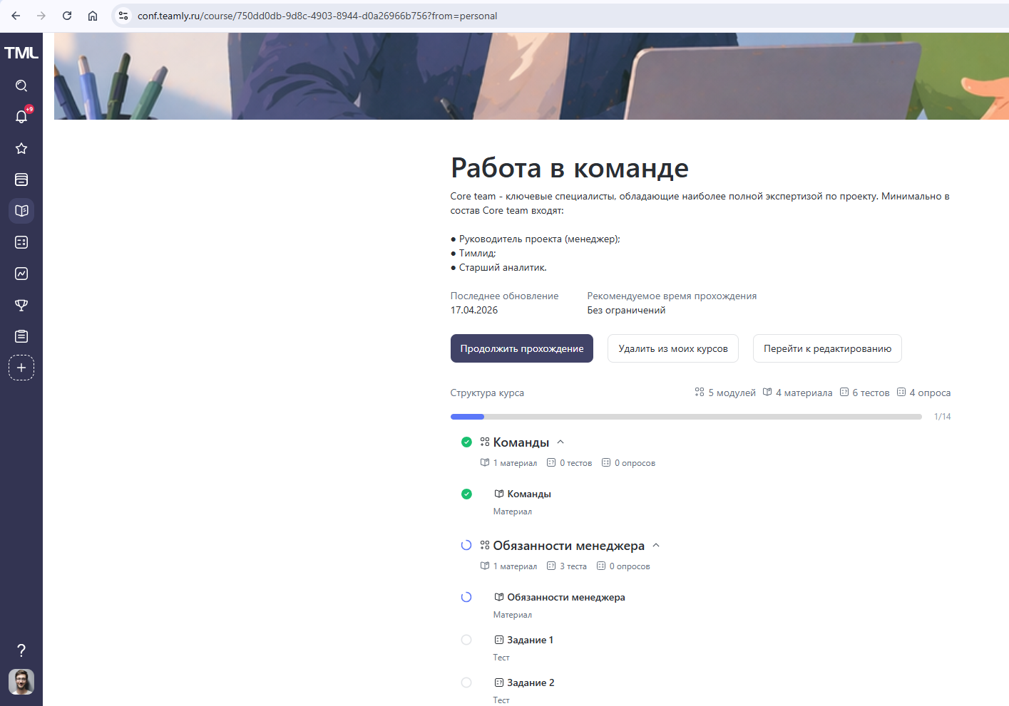Click the in-progress indicator for Обязанности менеджера
Viewport: 1009px width, 706px height.
(x=466, y=545)
